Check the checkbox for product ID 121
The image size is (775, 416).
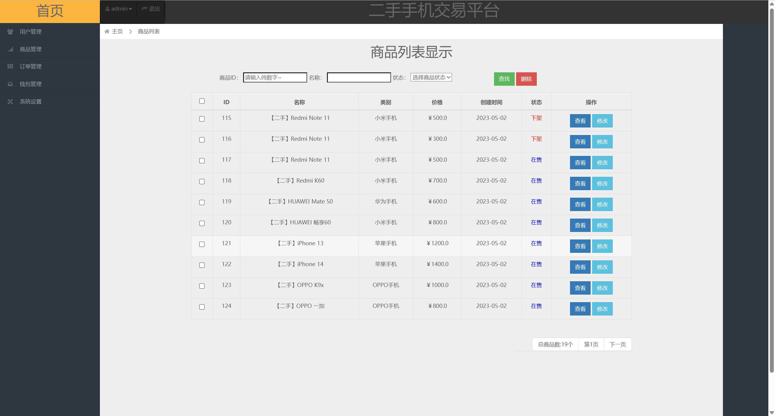click(x=202, y=245)
